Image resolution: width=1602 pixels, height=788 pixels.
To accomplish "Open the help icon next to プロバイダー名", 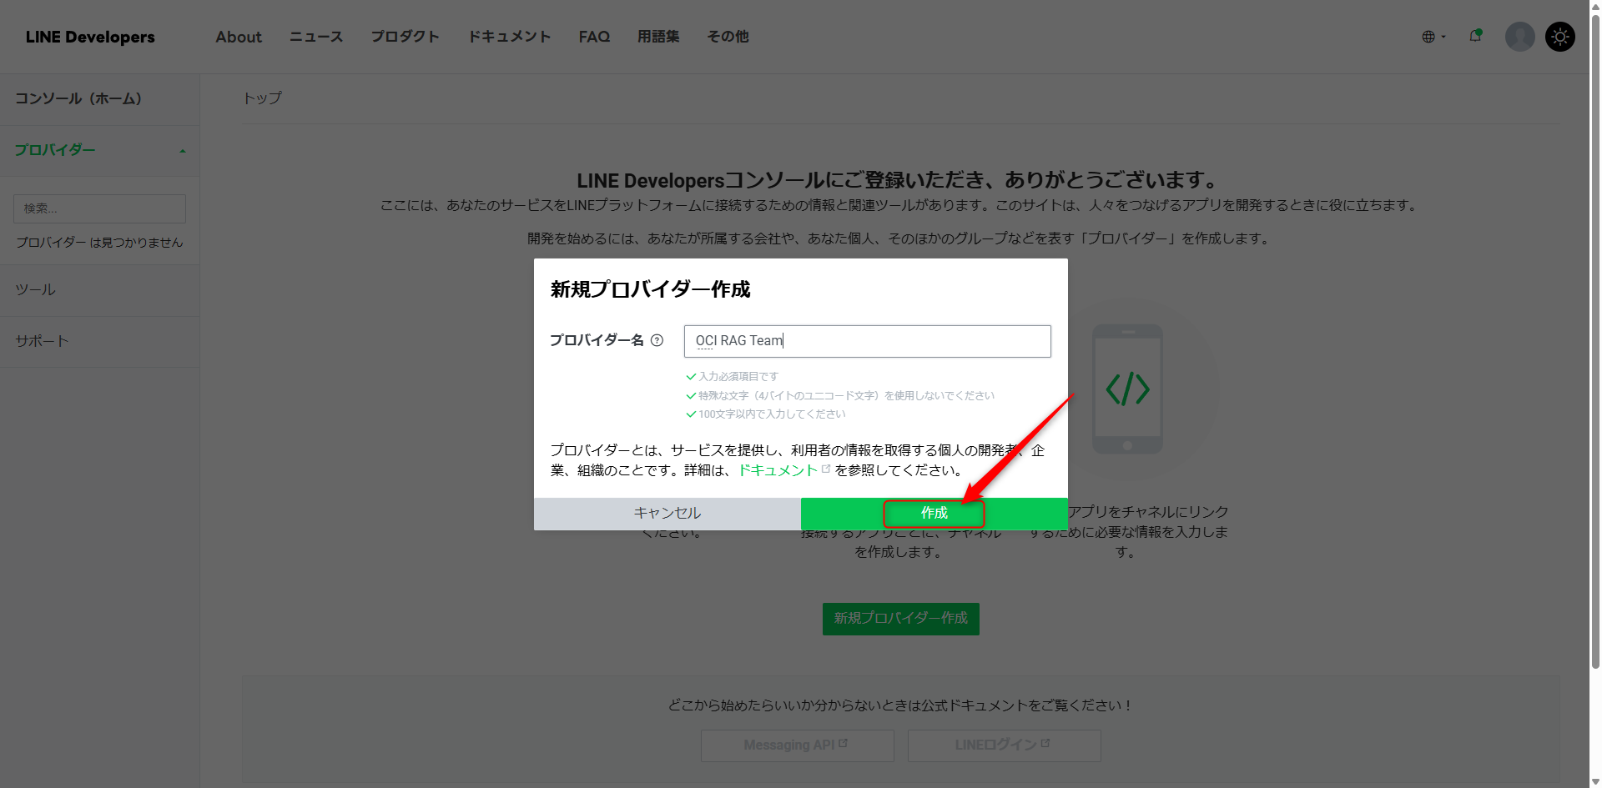I will 657,340.
